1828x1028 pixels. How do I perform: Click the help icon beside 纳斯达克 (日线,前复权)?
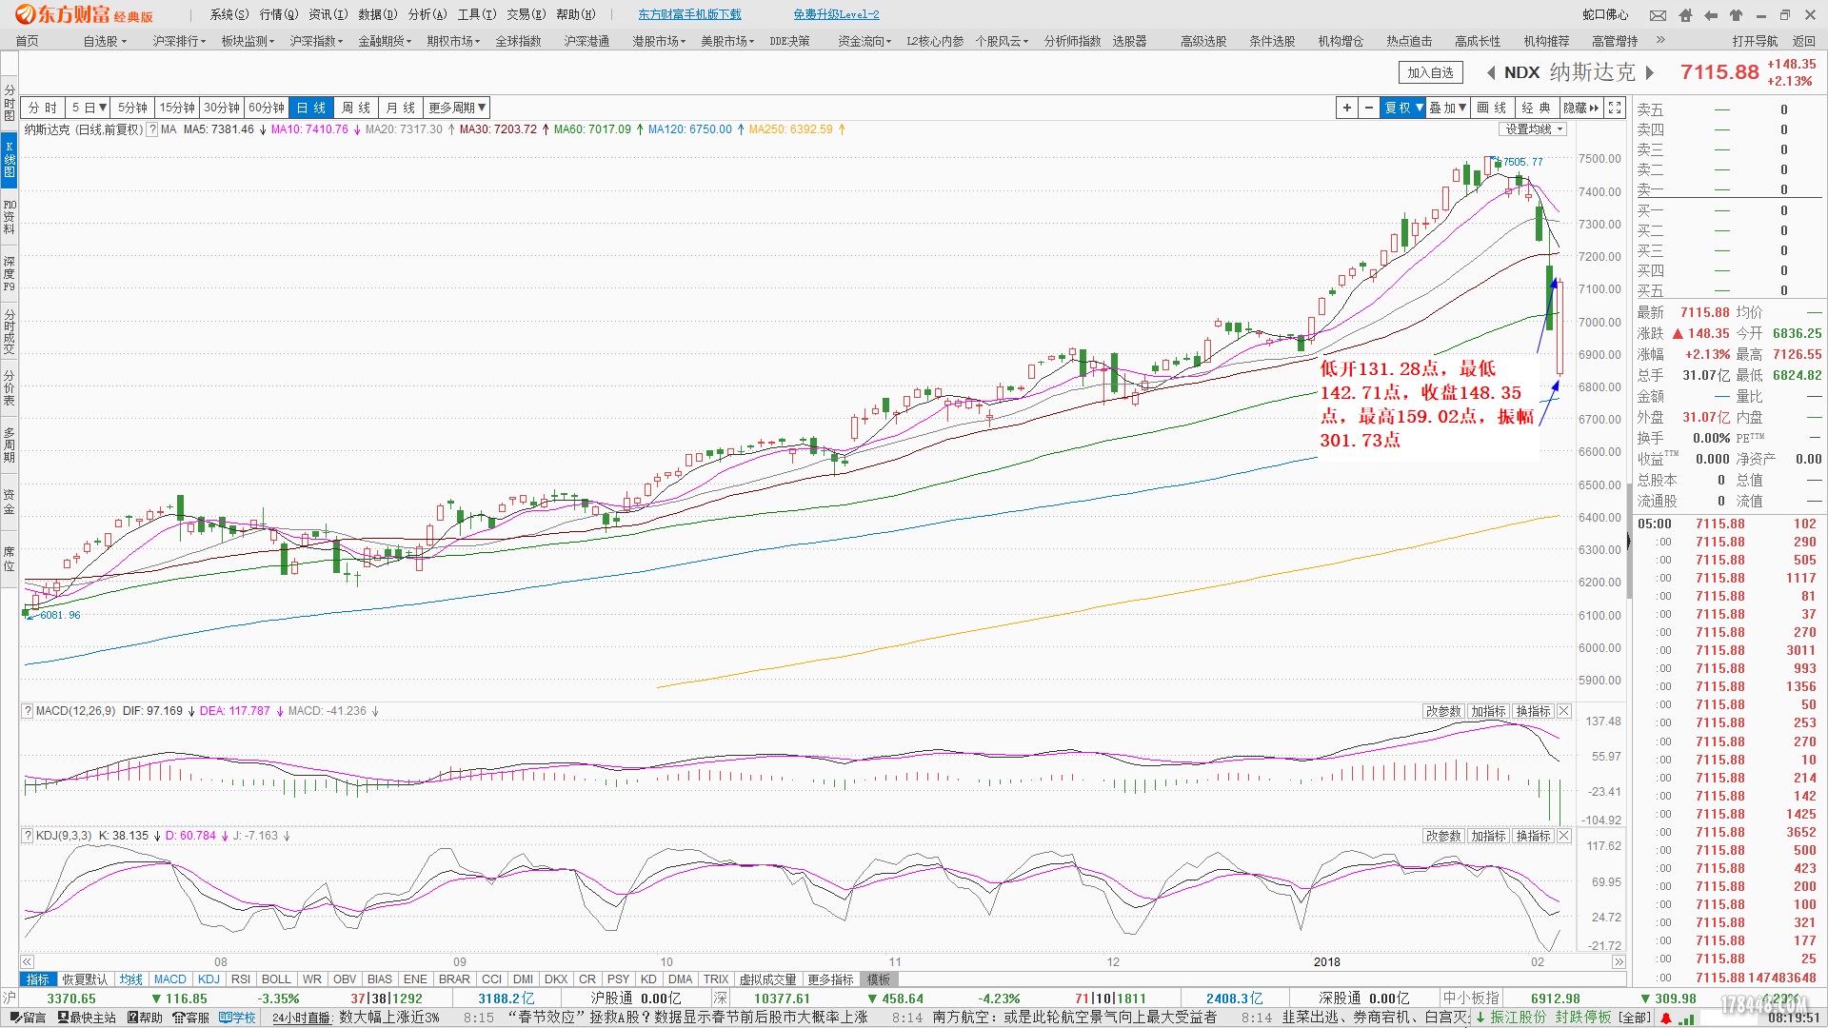pyautogui.click(x=151, y=129)
